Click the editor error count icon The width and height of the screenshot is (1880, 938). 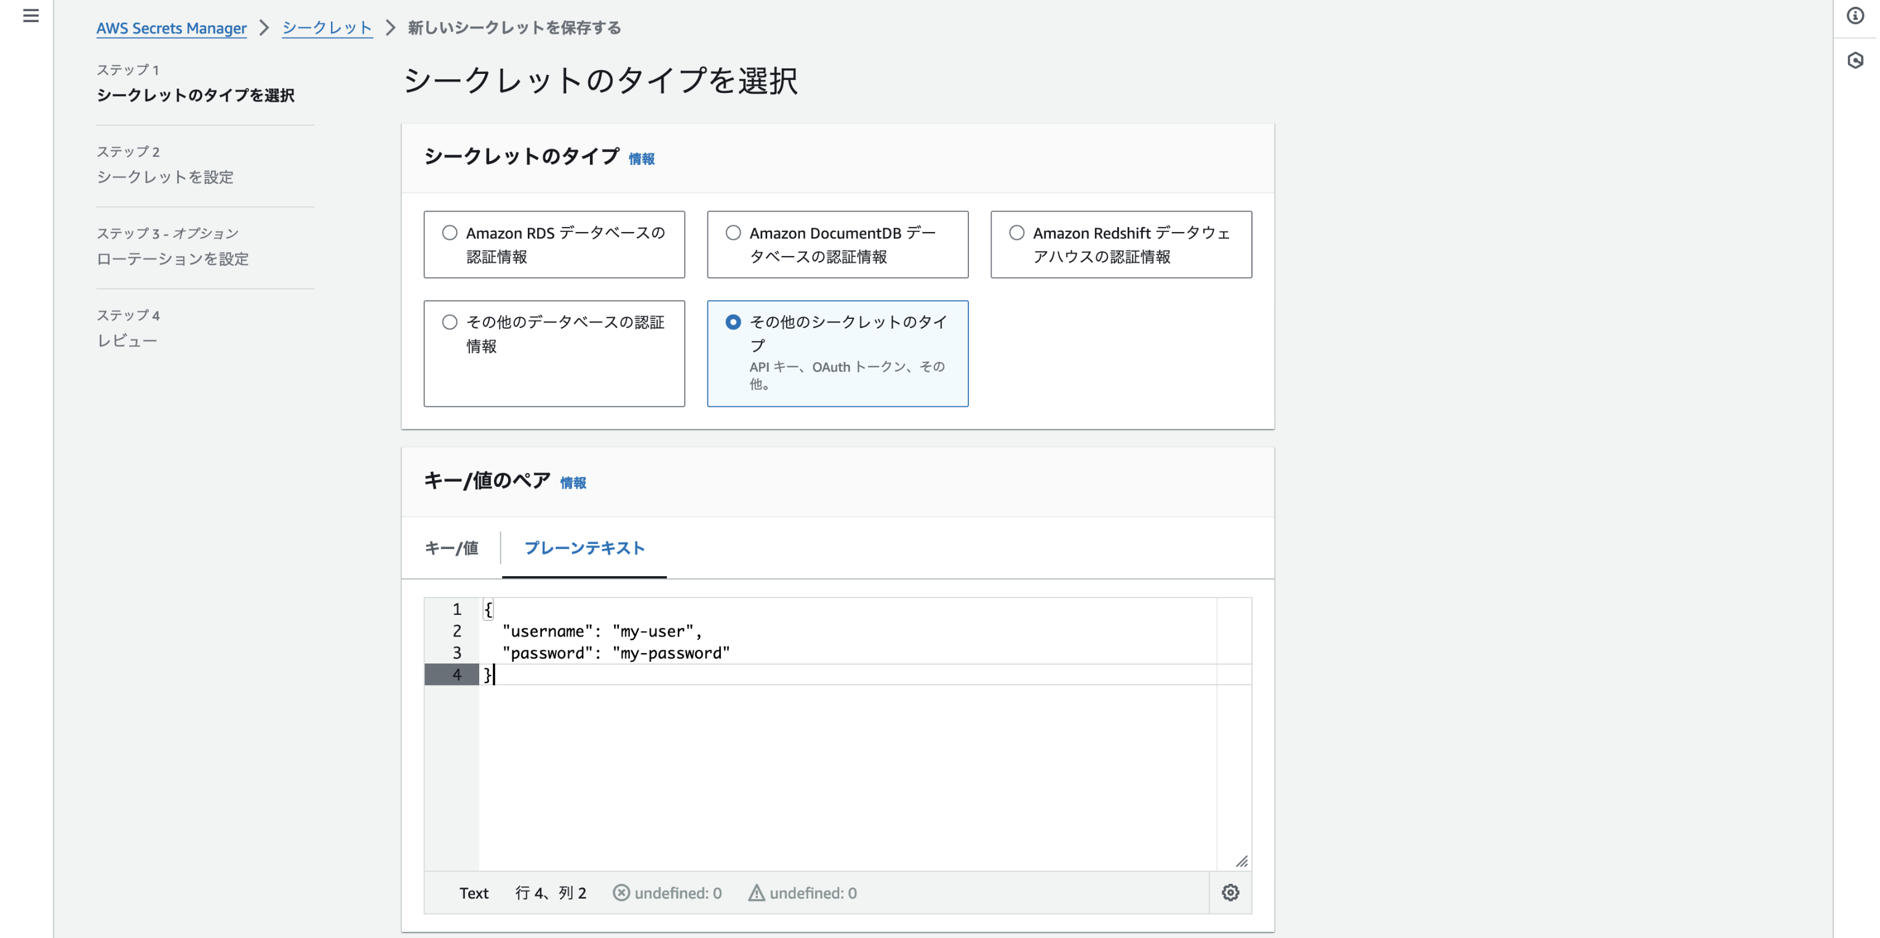[620, 892]
